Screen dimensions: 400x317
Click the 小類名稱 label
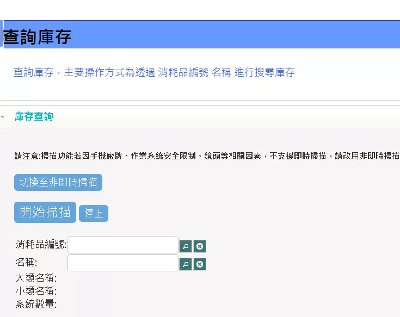[36, 291]
